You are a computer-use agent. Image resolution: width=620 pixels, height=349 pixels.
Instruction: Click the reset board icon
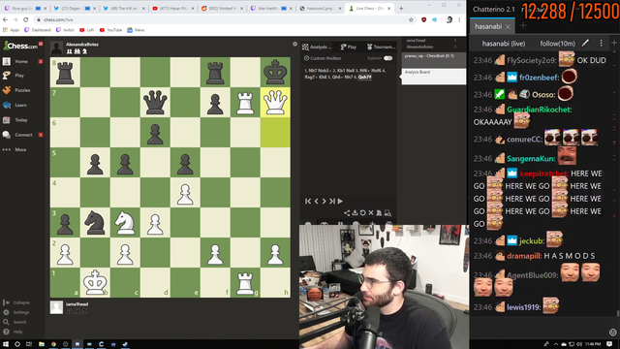pos(363,213)
